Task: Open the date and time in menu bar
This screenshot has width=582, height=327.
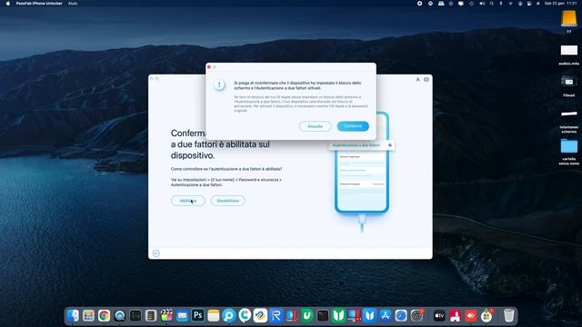Action: tap(560, 4)
